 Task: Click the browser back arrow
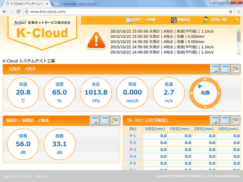point(5,12)
